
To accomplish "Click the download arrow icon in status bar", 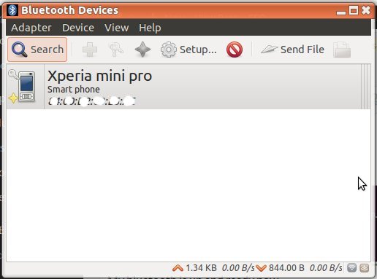I will tap(262, 268).
